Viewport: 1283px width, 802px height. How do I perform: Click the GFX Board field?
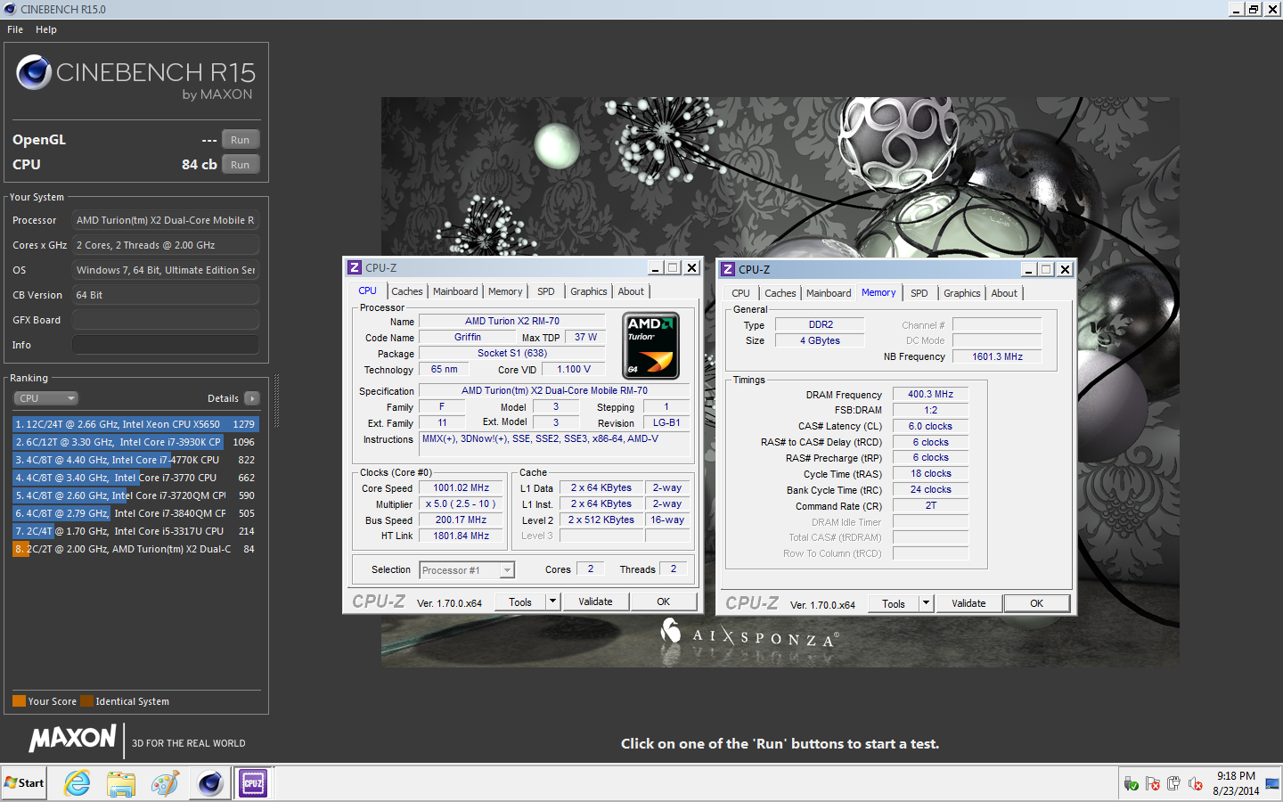(166, 320)
